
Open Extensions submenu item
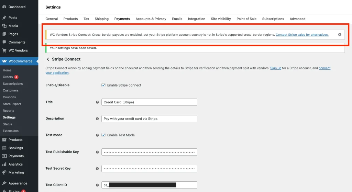point(11,131)
